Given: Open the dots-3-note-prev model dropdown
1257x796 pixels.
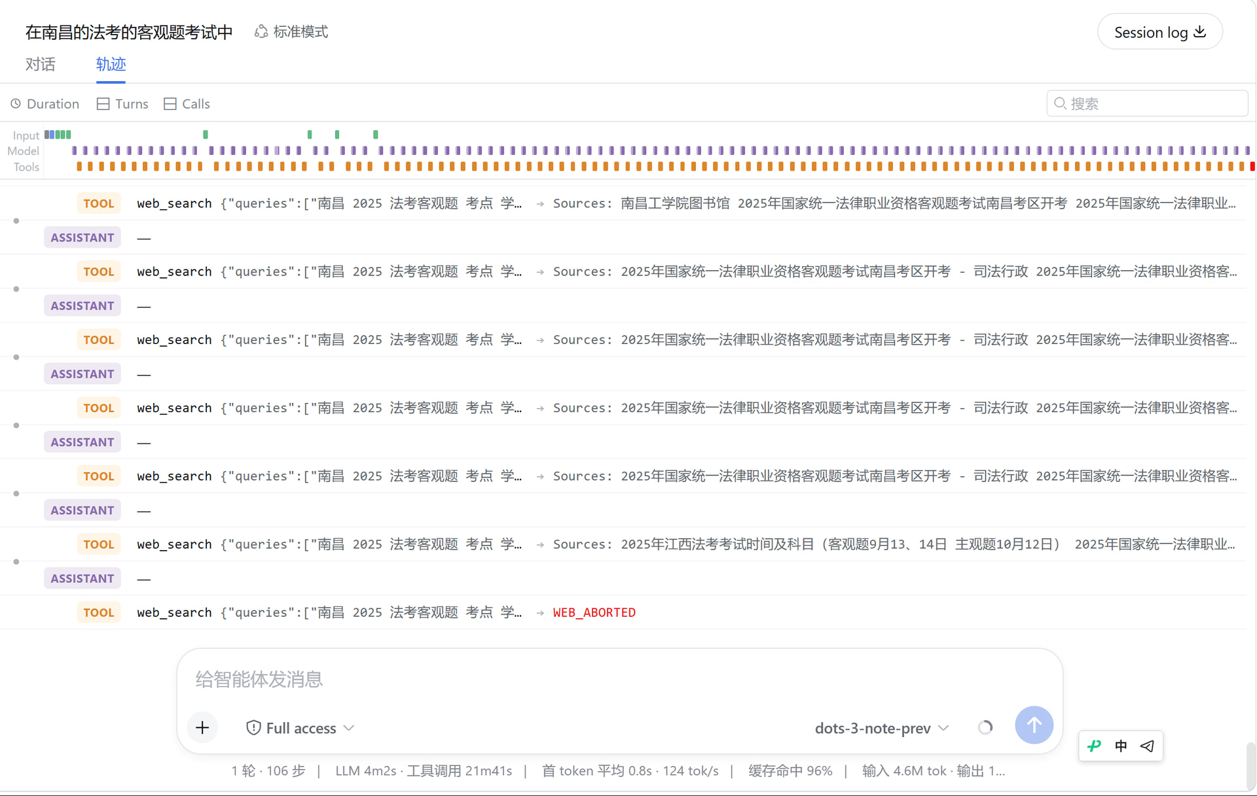Looking at the screenshot, I should point(881,728).
